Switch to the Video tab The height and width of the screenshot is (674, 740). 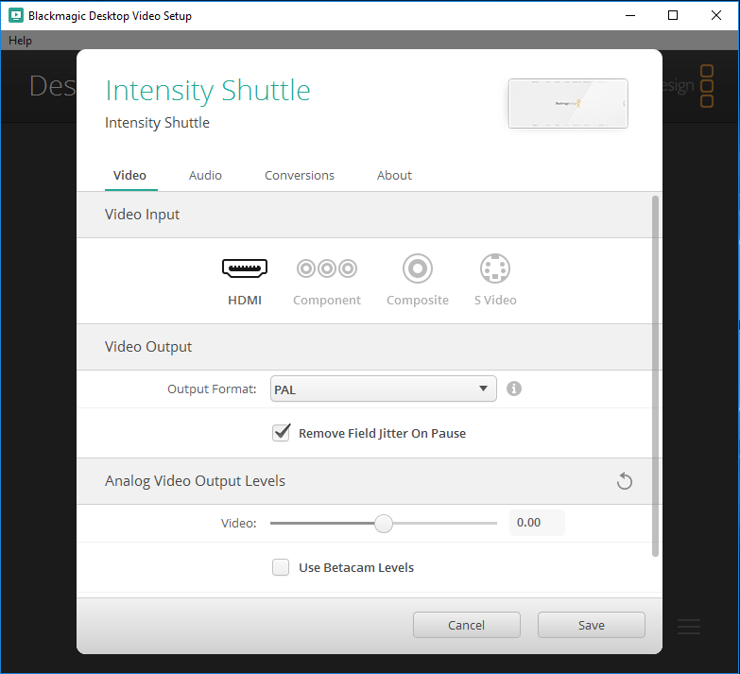(x=129, y=176)
